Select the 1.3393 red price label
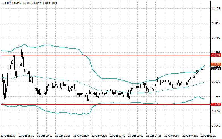Viewport: 222px width, 139px height. (x=216, y=55)
